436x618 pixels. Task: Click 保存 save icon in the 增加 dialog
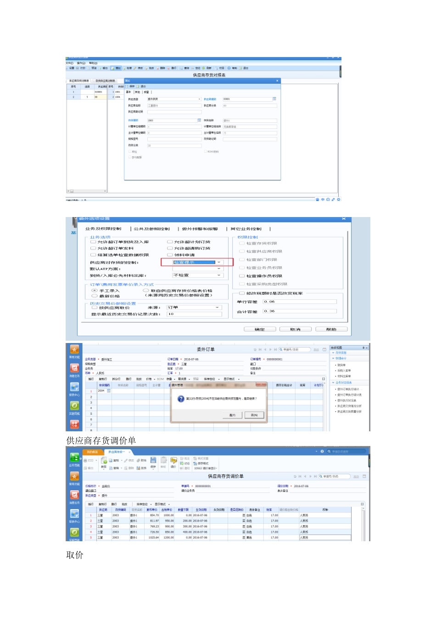click(x=128, y=86)
